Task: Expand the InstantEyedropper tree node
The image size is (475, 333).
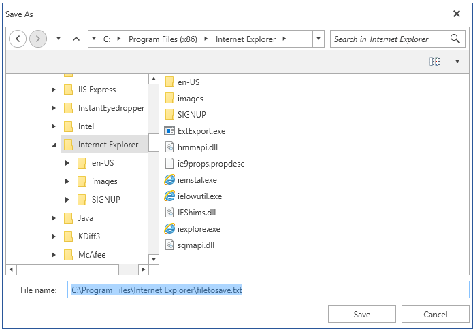Action: click(54, 108)
